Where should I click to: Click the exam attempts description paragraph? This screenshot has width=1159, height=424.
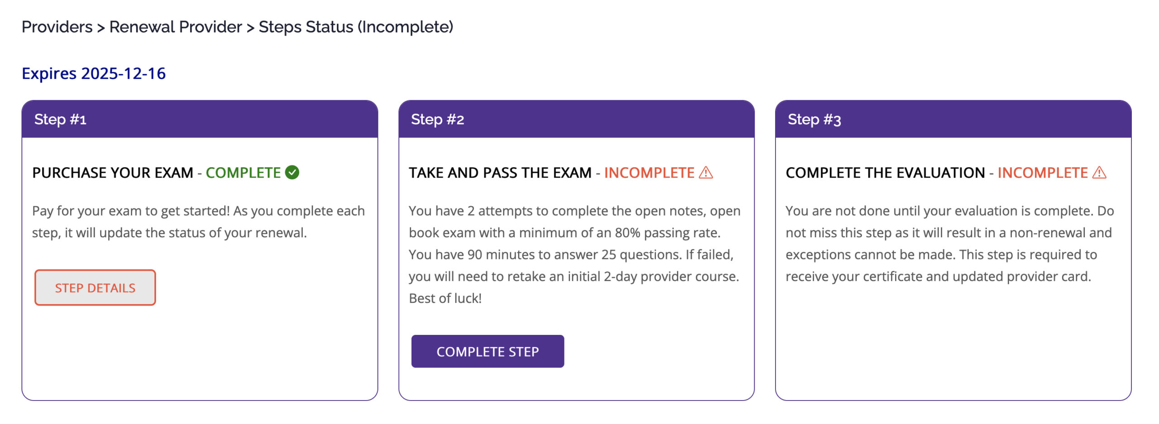(575, 254)
